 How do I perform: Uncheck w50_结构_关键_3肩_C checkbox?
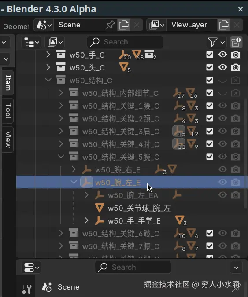coord(210,131)
